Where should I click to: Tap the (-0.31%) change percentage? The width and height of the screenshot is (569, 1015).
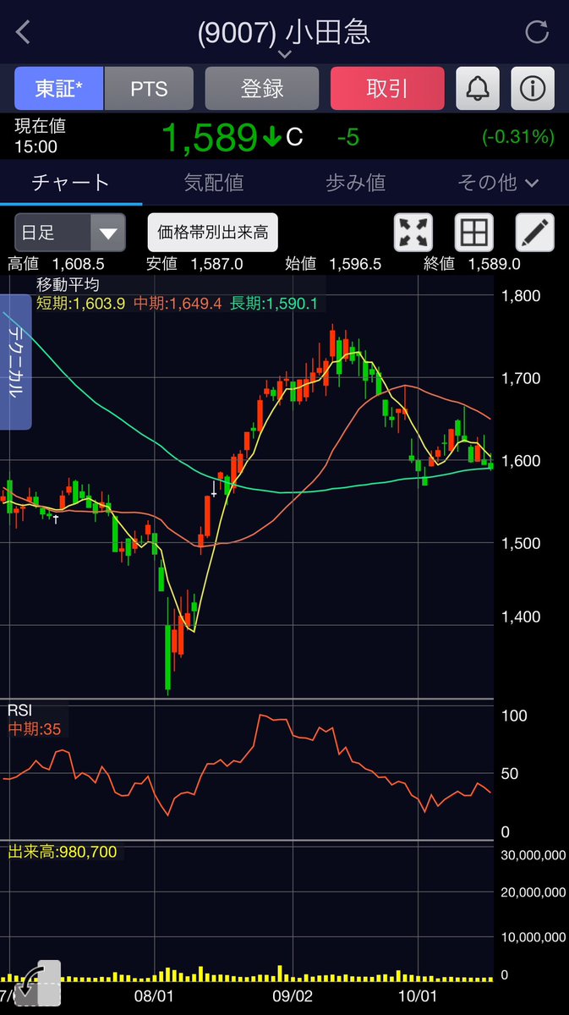tap(518, 136)
